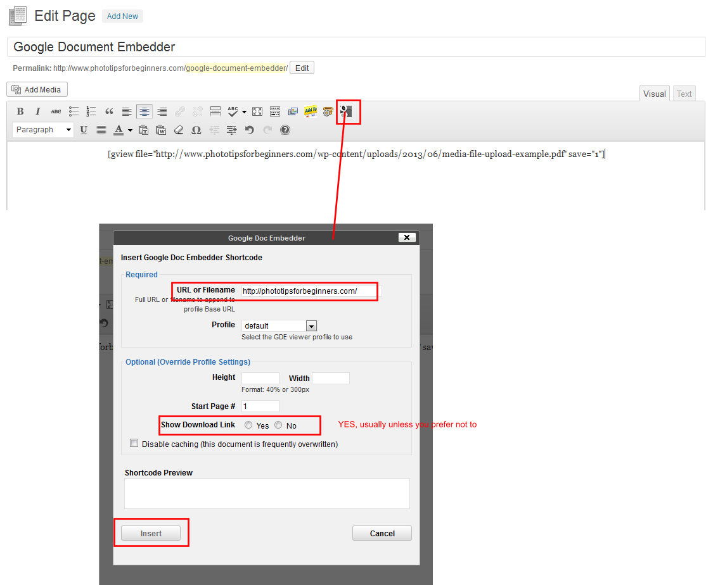Click the 'Insert Google Doc Embedder Shortcode' heading
706x585 pixels.
point(191,258)
